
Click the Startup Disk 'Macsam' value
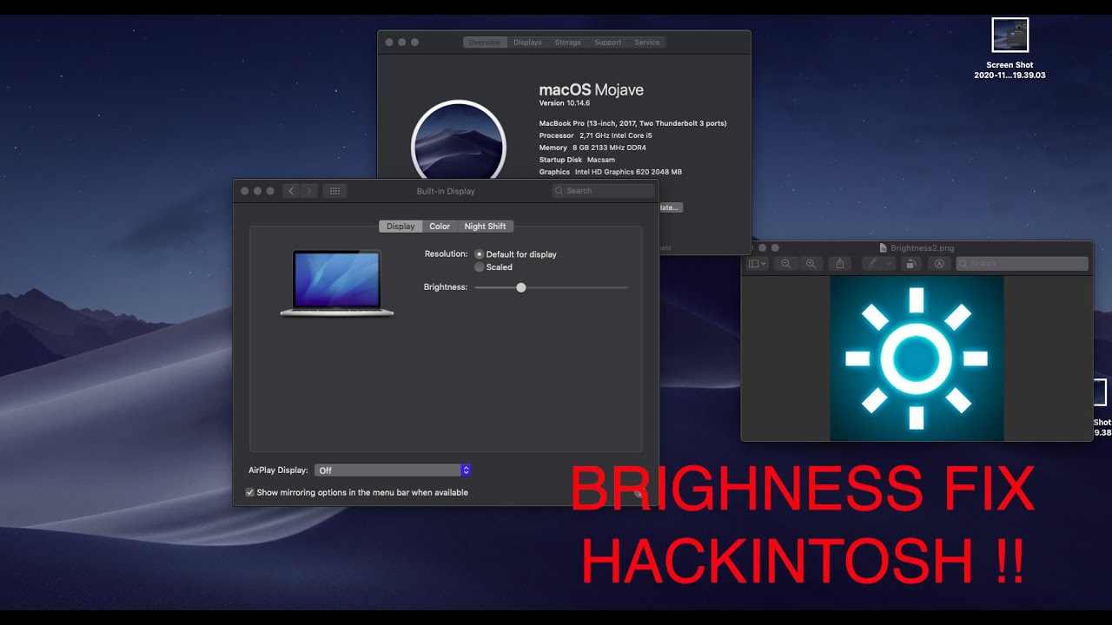click(601, 160)
